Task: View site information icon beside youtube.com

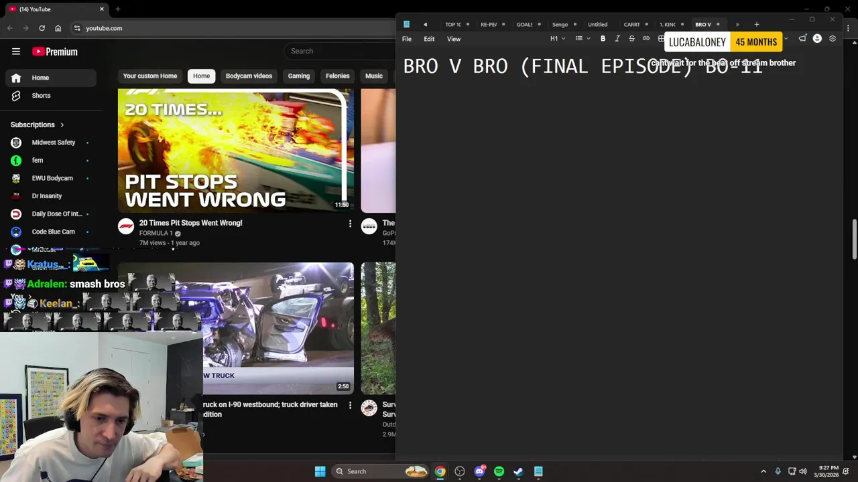Action: tap(77, 28)
